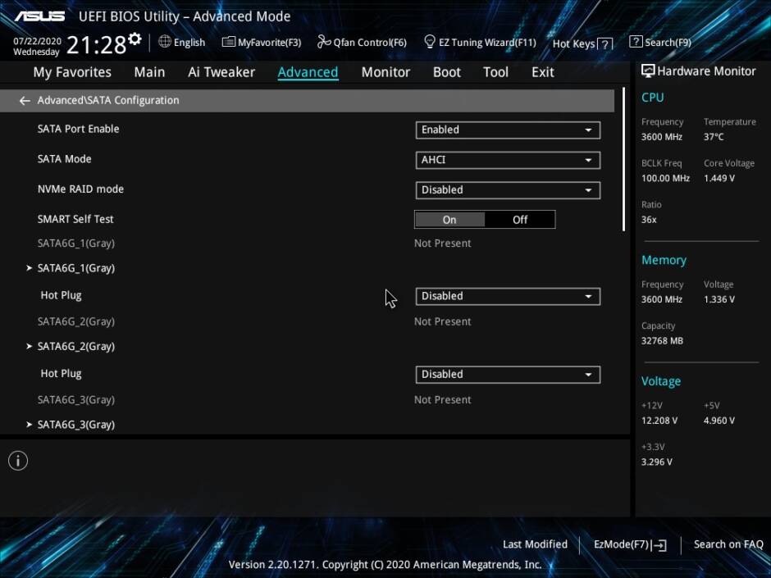Image resolution: width=771 pixels, height=578 pixels.
Task: Set SMART Self Test to Off
Action: 520,220
